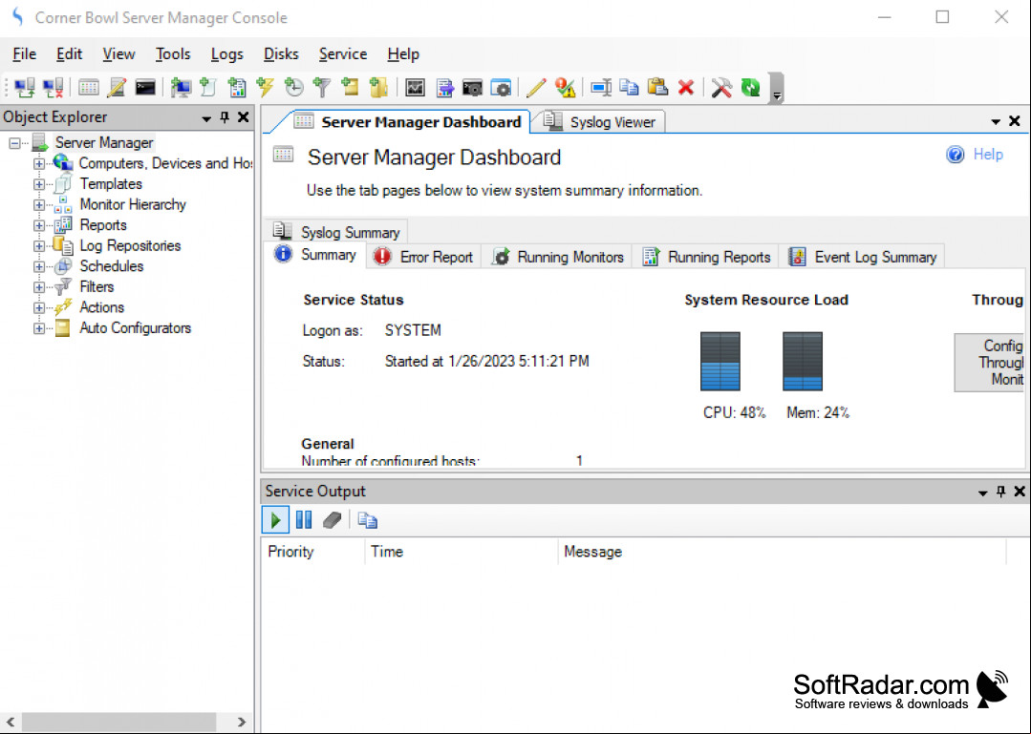Switch to the Syslog Summary tab
This screenshot has height=734, width=1031.
[x=337, y=232]
